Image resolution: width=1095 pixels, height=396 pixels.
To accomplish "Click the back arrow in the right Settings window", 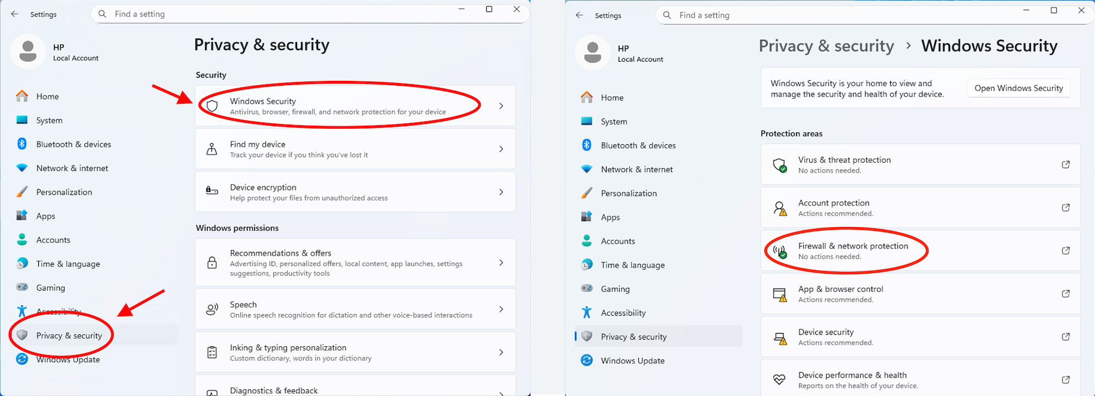I will pyautogui.click(x=579, y=15).
